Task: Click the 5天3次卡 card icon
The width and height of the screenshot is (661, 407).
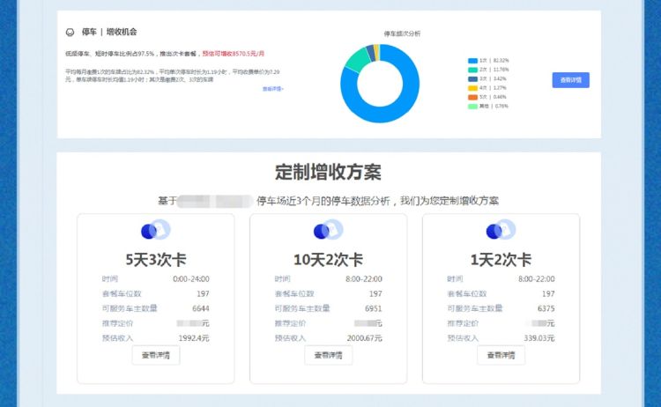Action: [156, 231]
